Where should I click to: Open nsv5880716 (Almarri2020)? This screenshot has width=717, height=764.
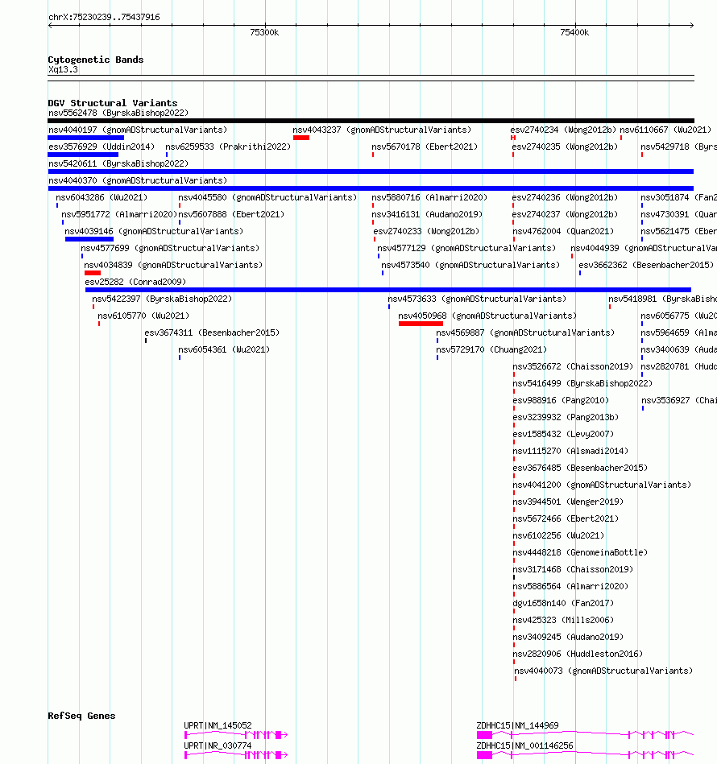429,197
